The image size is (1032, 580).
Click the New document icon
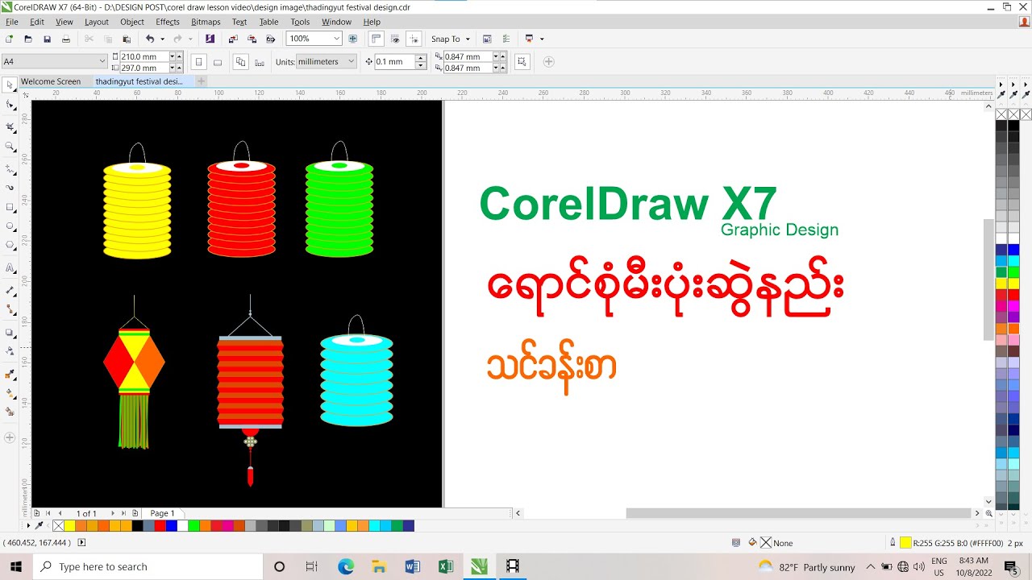point(10,39)
